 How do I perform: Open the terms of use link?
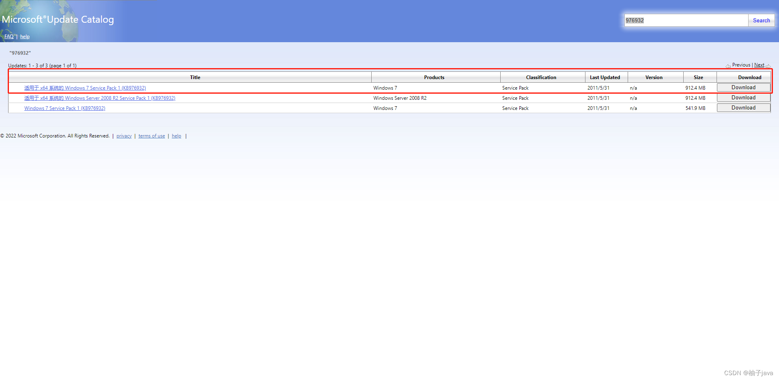(152, 136)
